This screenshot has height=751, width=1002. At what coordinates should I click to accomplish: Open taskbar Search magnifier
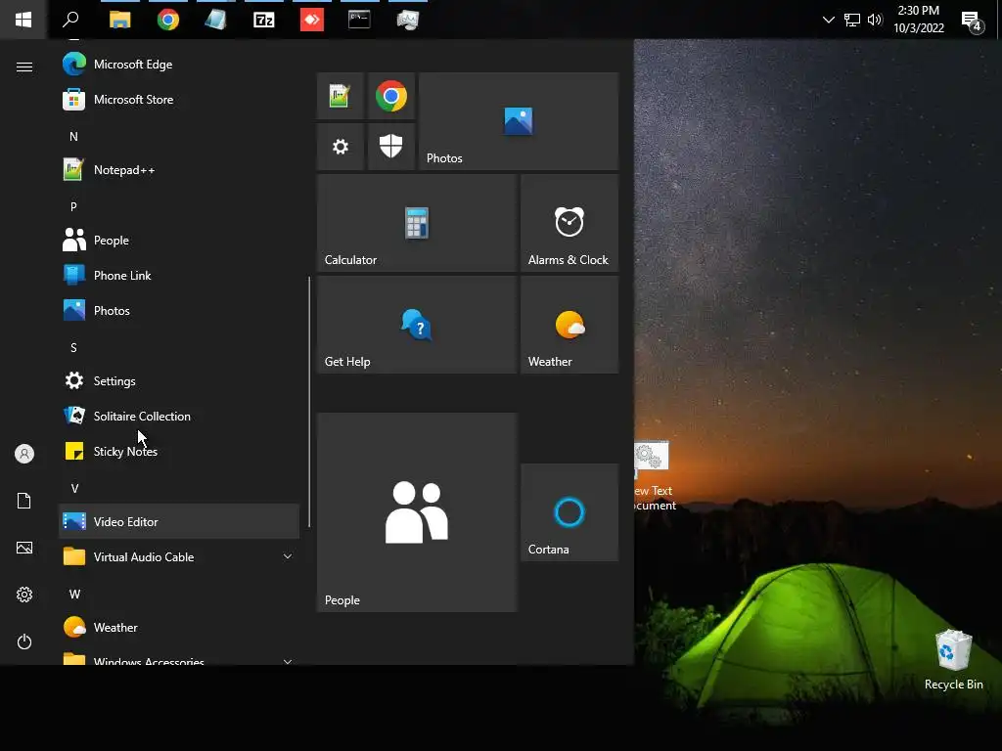pyautogui.click(x=70, y=20)
